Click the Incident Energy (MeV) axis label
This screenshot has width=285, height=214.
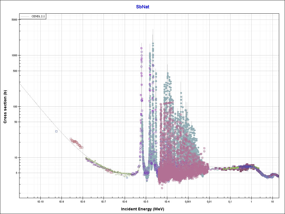pyautogui.click(x=144, y=209)
